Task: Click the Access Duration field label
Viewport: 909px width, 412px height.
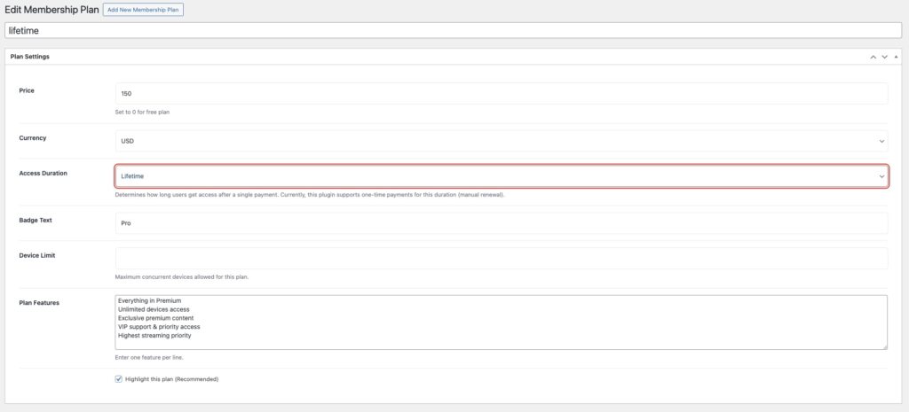Action: [43, 173]
